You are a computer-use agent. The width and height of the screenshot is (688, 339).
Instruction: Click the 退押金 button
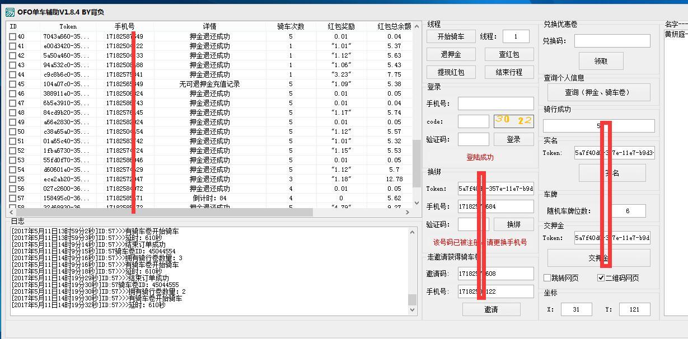click(x=451, y=54)
